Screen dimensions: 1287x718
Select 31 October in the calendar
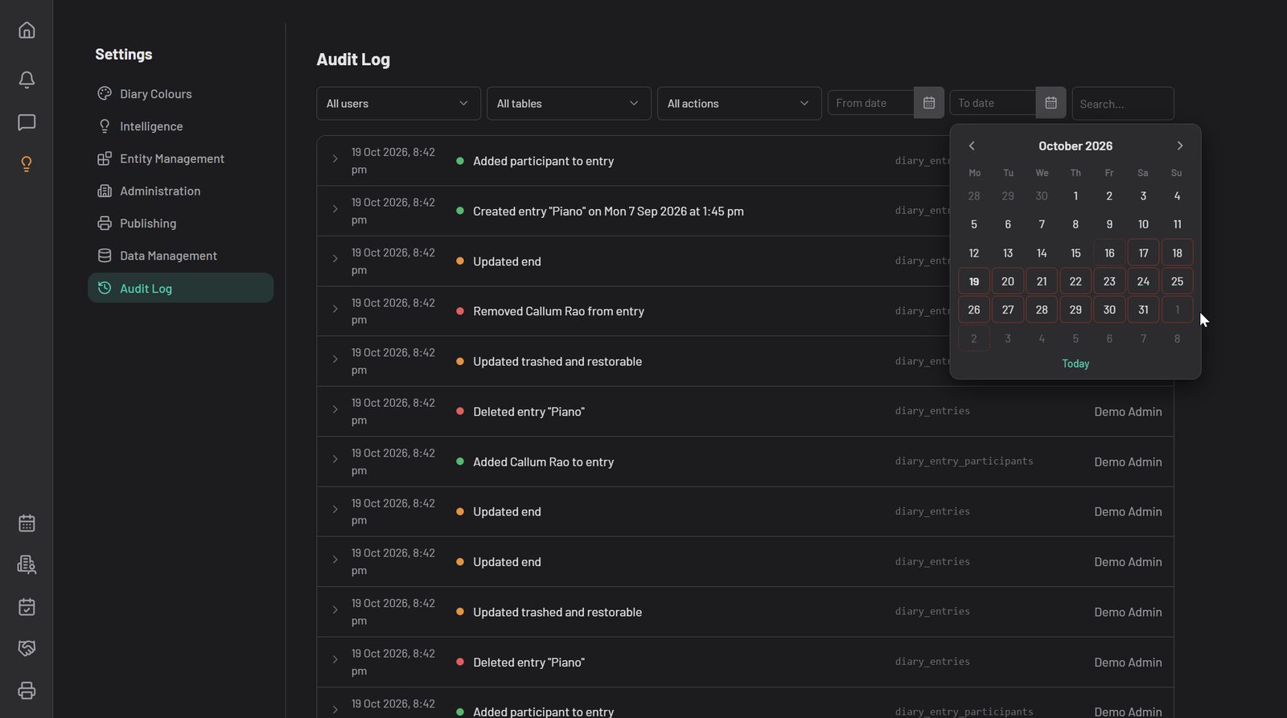tap(1143, 310)
